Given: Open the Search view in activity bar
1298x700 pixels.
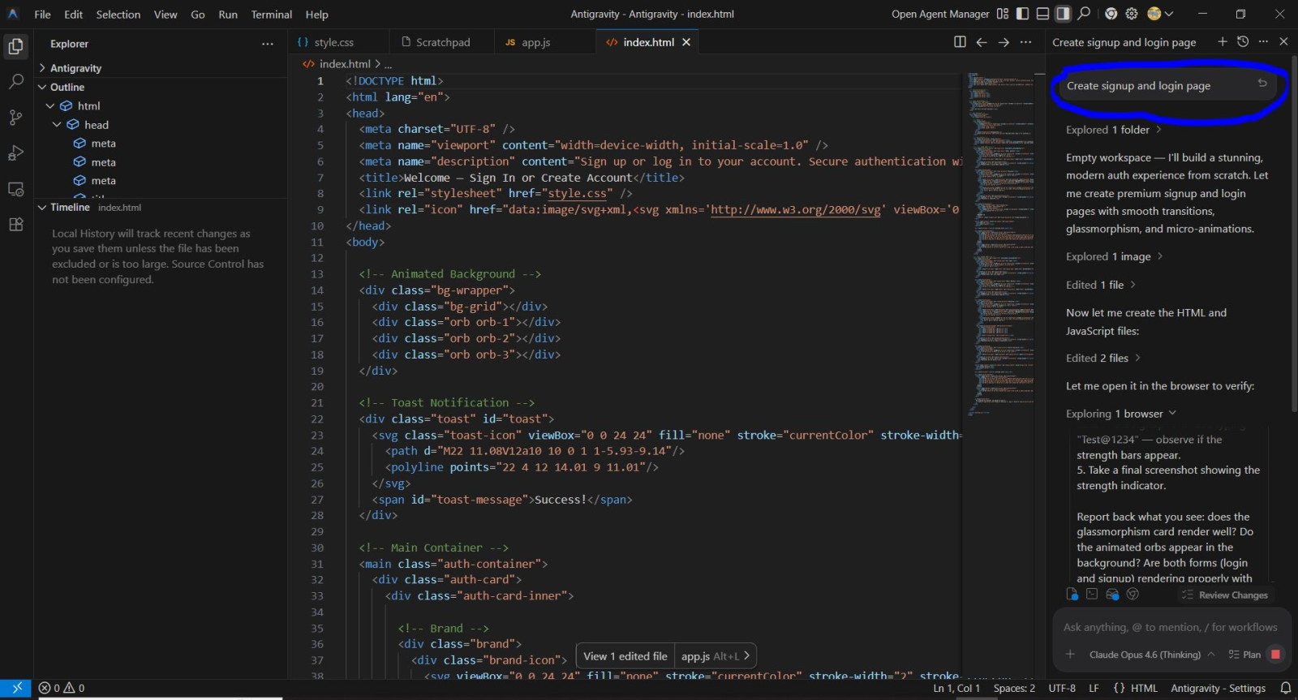Looking at the screenshot, I should click(15, 82).
